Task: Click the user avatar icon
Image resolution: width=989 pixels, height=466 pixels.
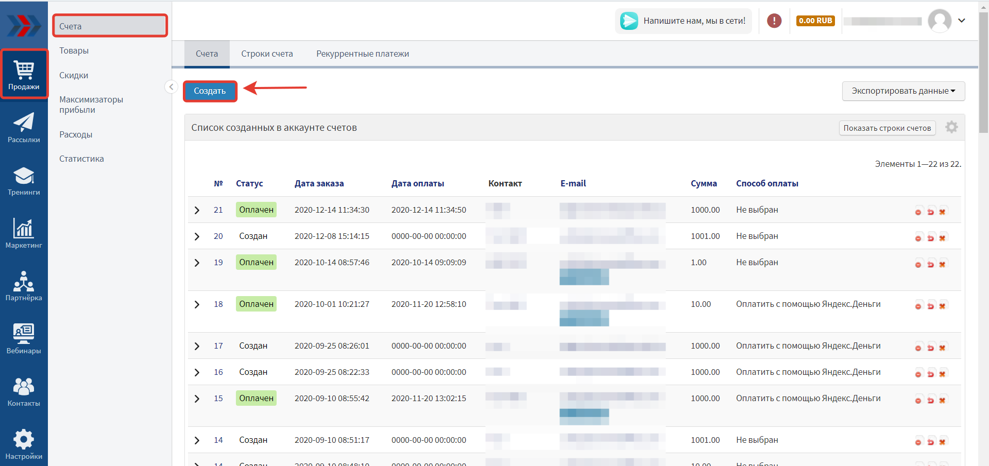Action: (940, 21)
